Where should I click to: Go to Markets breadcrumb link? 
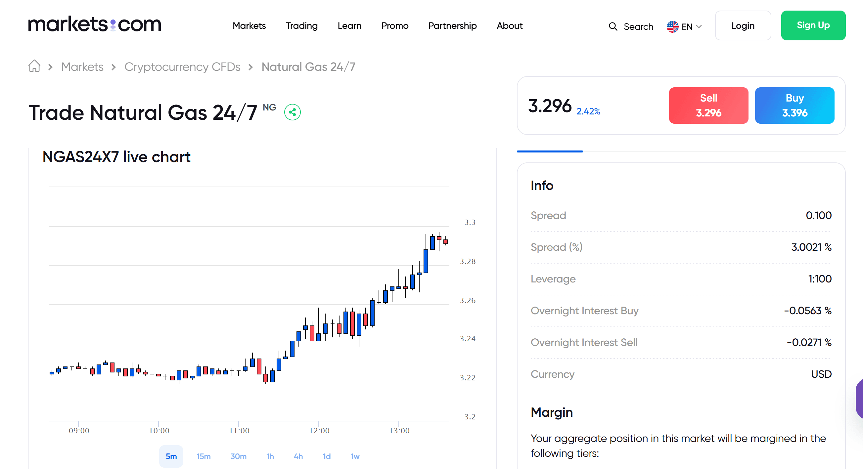82,66
